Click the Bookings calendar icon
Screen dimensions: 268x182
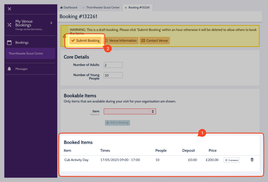point(9,42)
